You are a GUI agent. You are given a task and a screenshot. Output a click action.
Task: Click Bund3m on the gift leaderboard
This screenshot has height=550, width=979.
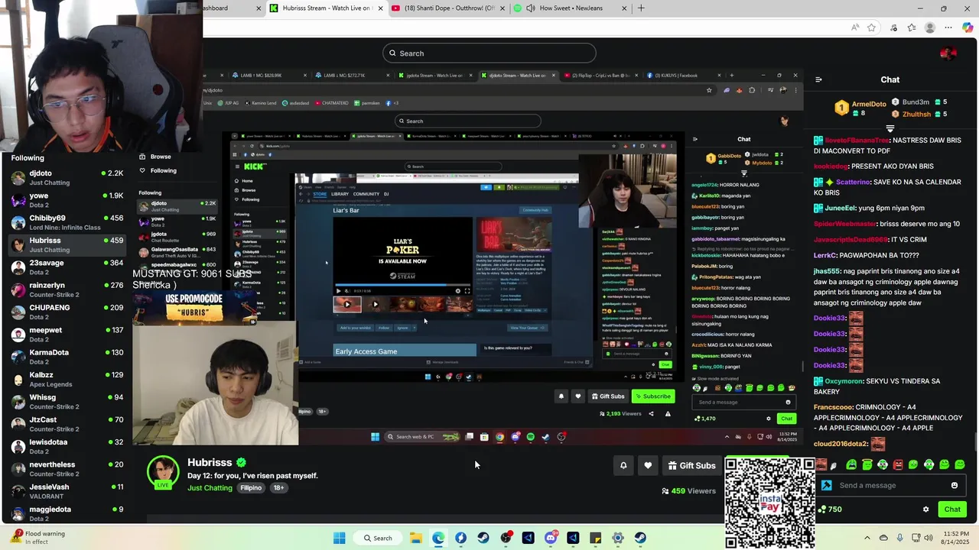(x=916, y=102)
